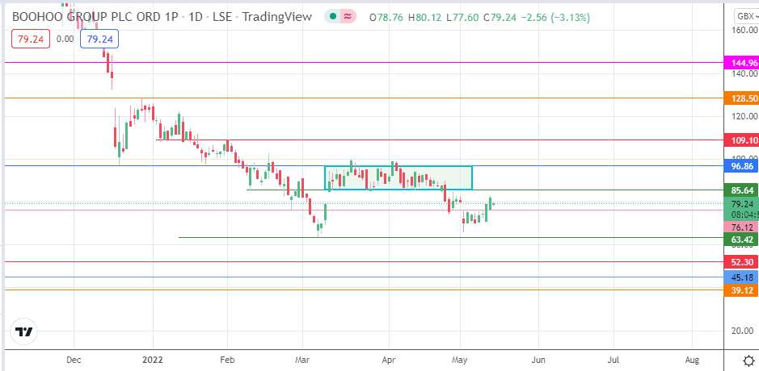
Task: Open the chart settings gear icon
Action: pyautogui.click(x=748, y=361)
